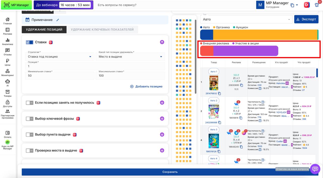Image resolution: width=323 pixels, height=178 pixels.
Task: Enable Выбор ключевой фразы toggle
Action: (x=30, y=119)
